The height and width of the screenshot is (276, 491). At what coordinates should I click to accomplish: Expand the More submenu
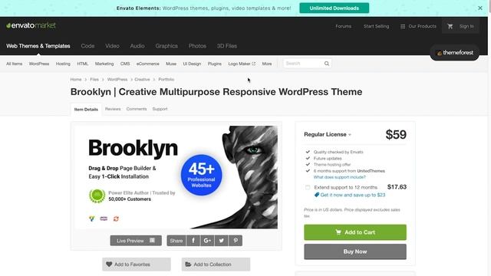267,64
